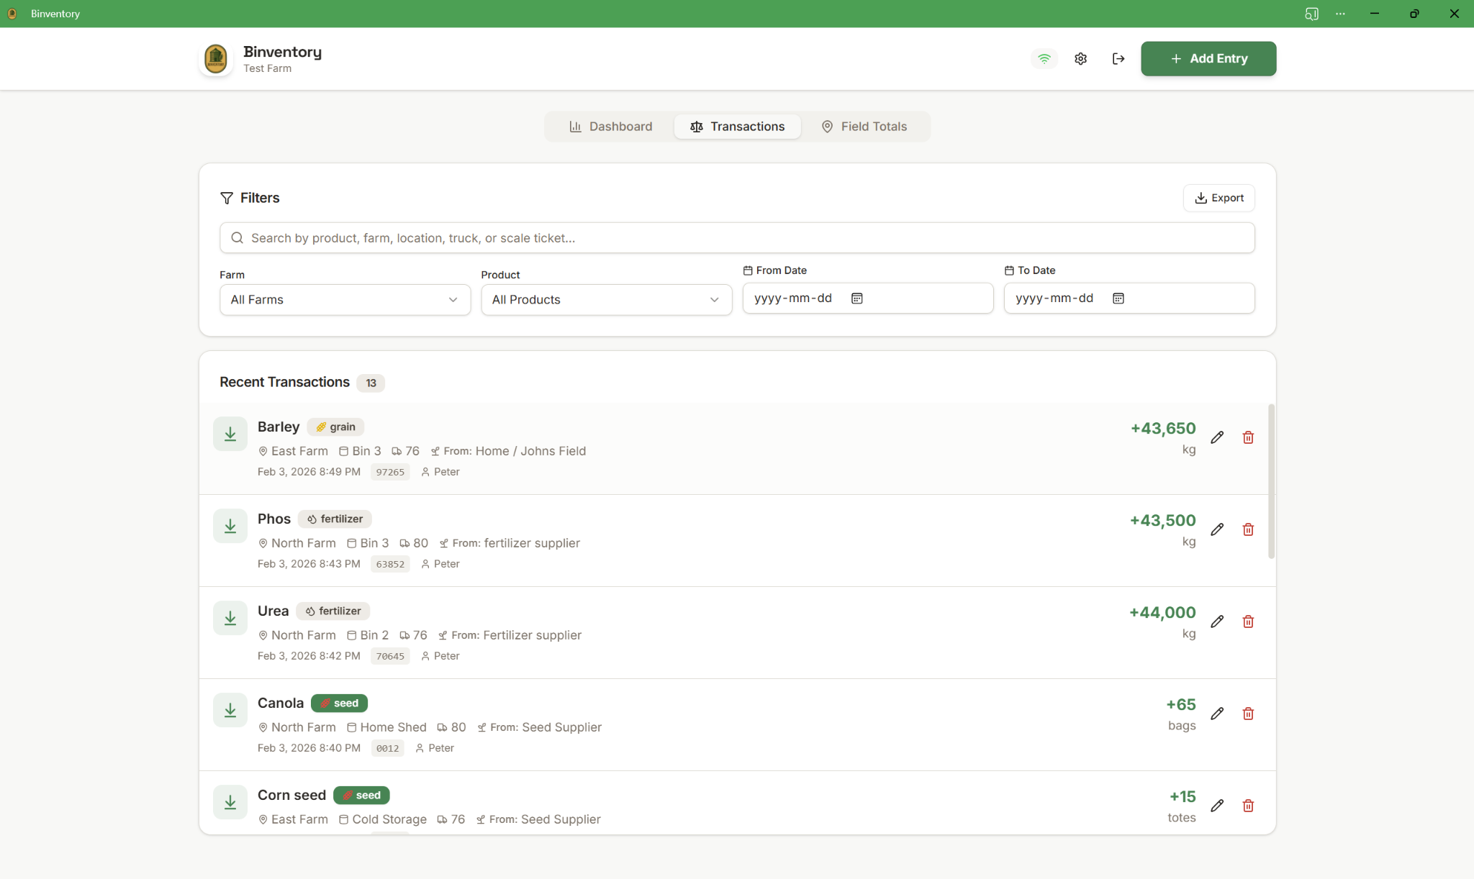Open the To Date calendar picker

pos(1117,298)
